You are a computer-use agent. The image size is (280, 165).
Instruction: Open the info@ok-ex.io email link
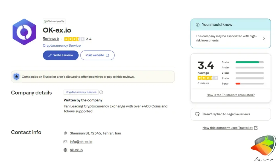(x=81, y=142)
